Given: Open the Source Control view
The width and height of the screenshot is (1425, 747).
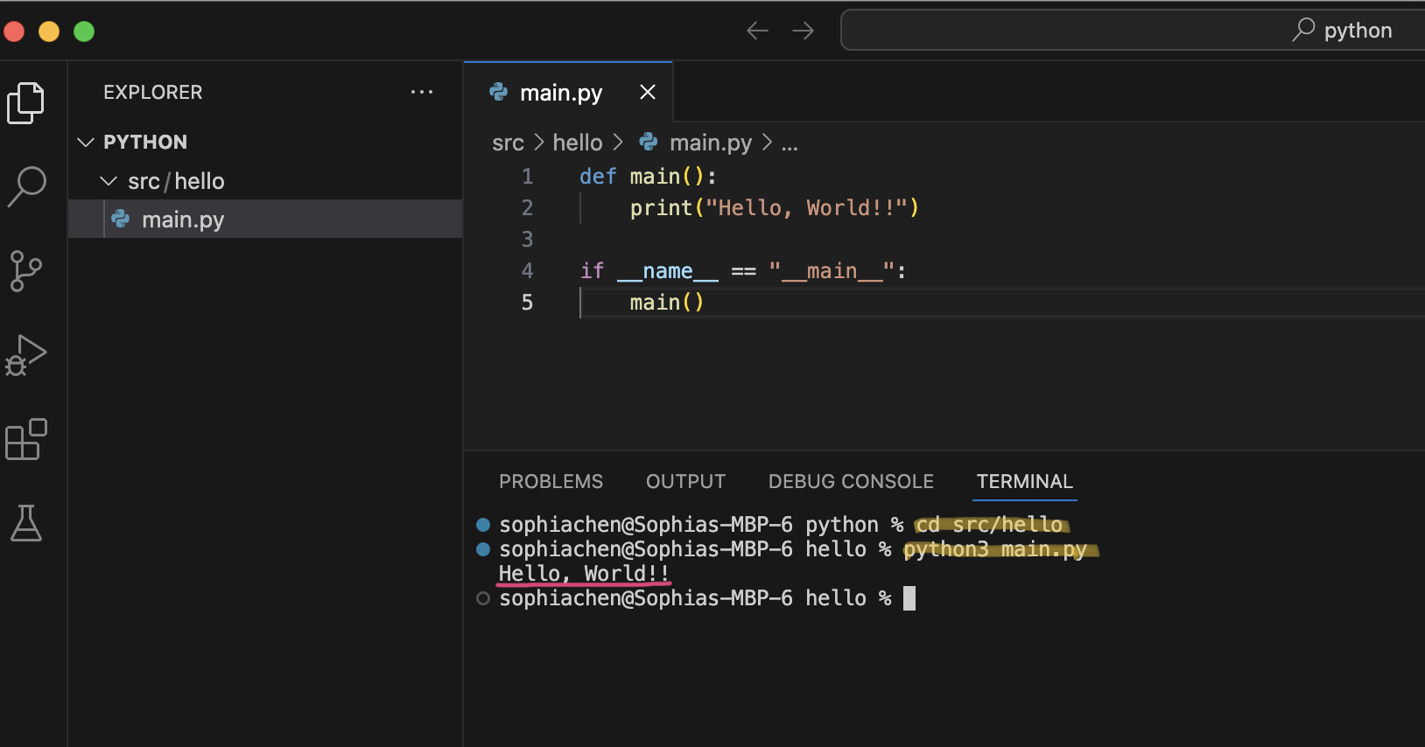Looking at the screenshot, I should tap(26, 270).
